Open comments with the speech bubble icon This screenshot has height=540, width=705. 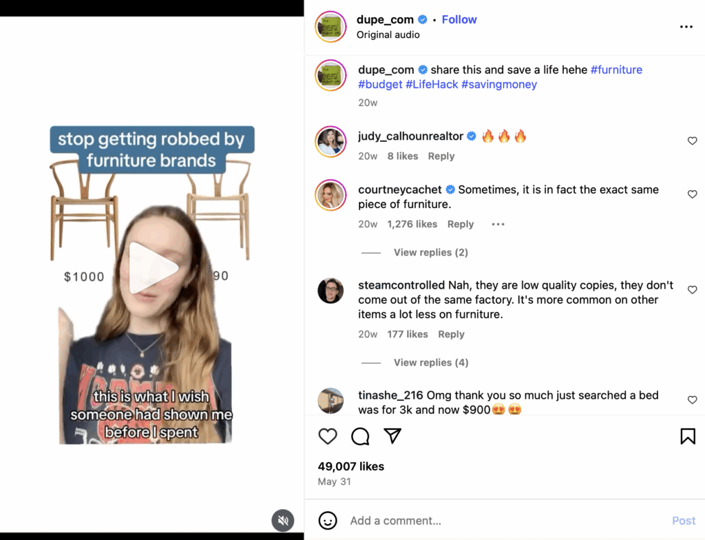360,436
